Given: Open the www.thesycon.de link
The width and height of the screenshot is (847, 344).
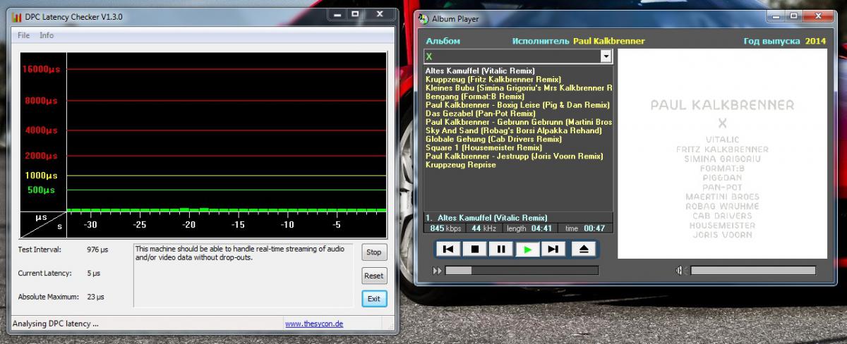Looking at the screenshot, I should point(314,324).
